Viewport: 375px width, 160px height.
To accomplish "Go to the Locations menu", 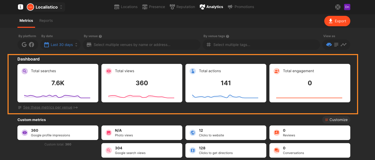I will pos(126,7).
